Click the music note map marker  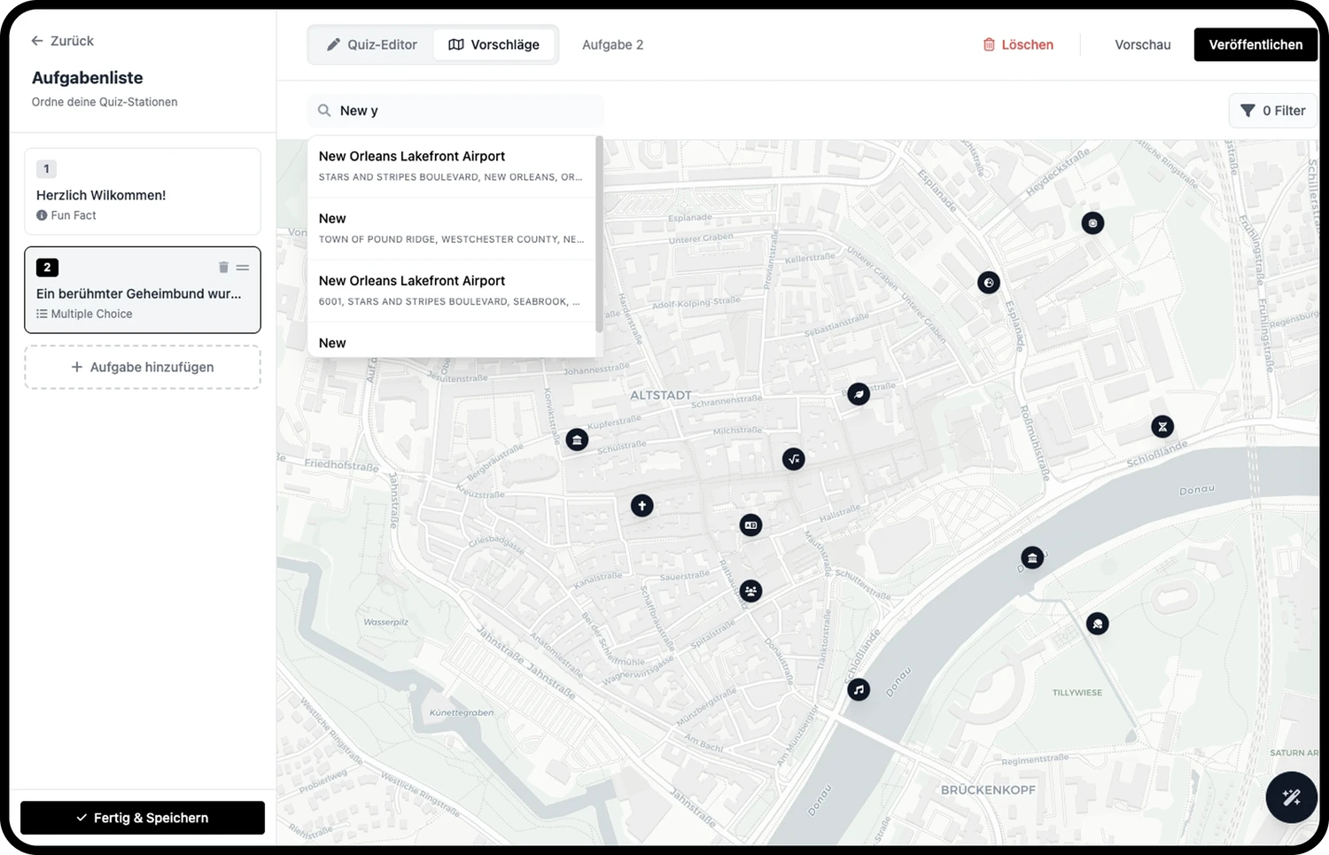(859, 689)
